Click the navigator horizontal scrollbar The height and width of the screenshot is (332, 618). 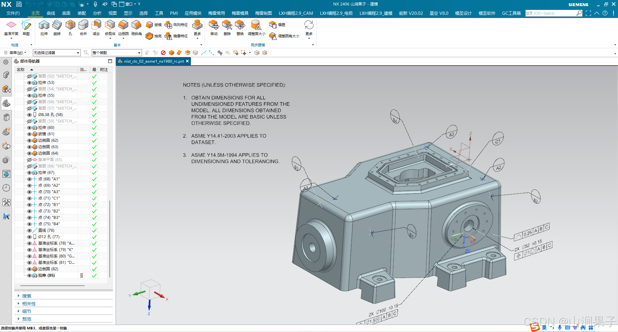(x=52, y=285)
